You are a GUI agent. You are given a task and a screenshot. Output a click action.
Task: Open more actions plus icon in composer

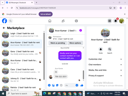pos(49,85)
